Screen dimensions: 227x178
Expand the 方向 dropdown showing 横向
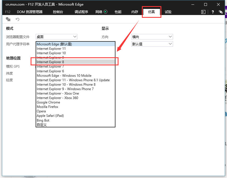152,37
